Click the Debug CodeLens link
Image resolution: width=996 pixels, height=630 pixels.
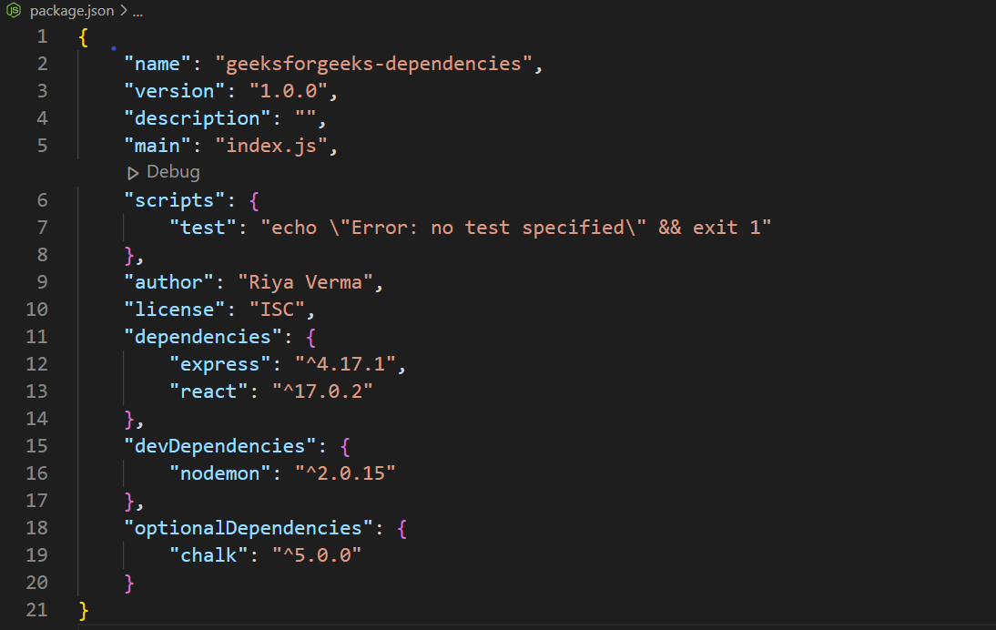coord(173,172)
